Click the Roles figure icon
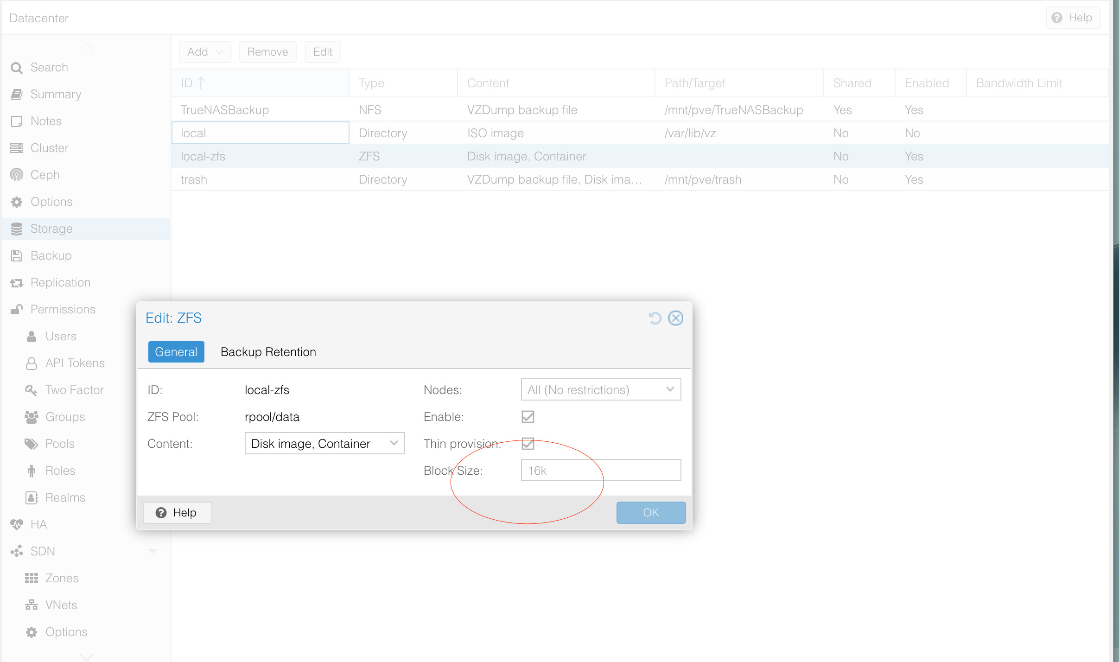Image resolution: width=1119 pixels, height=662 pixels. (x=32, y=471)
